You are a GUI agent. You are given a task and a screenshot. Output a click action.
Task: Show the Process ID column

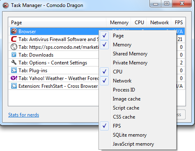pyautogui.click(x=138, y=90)
